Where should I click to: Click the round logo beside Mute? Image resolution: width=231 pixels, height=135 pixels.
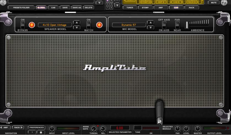pyautogui.click(x=224, y=2)
